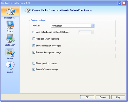Open the About info bubble icon
Image resolution: width=128 pixels, height=102 pixels.
point(10,66)
